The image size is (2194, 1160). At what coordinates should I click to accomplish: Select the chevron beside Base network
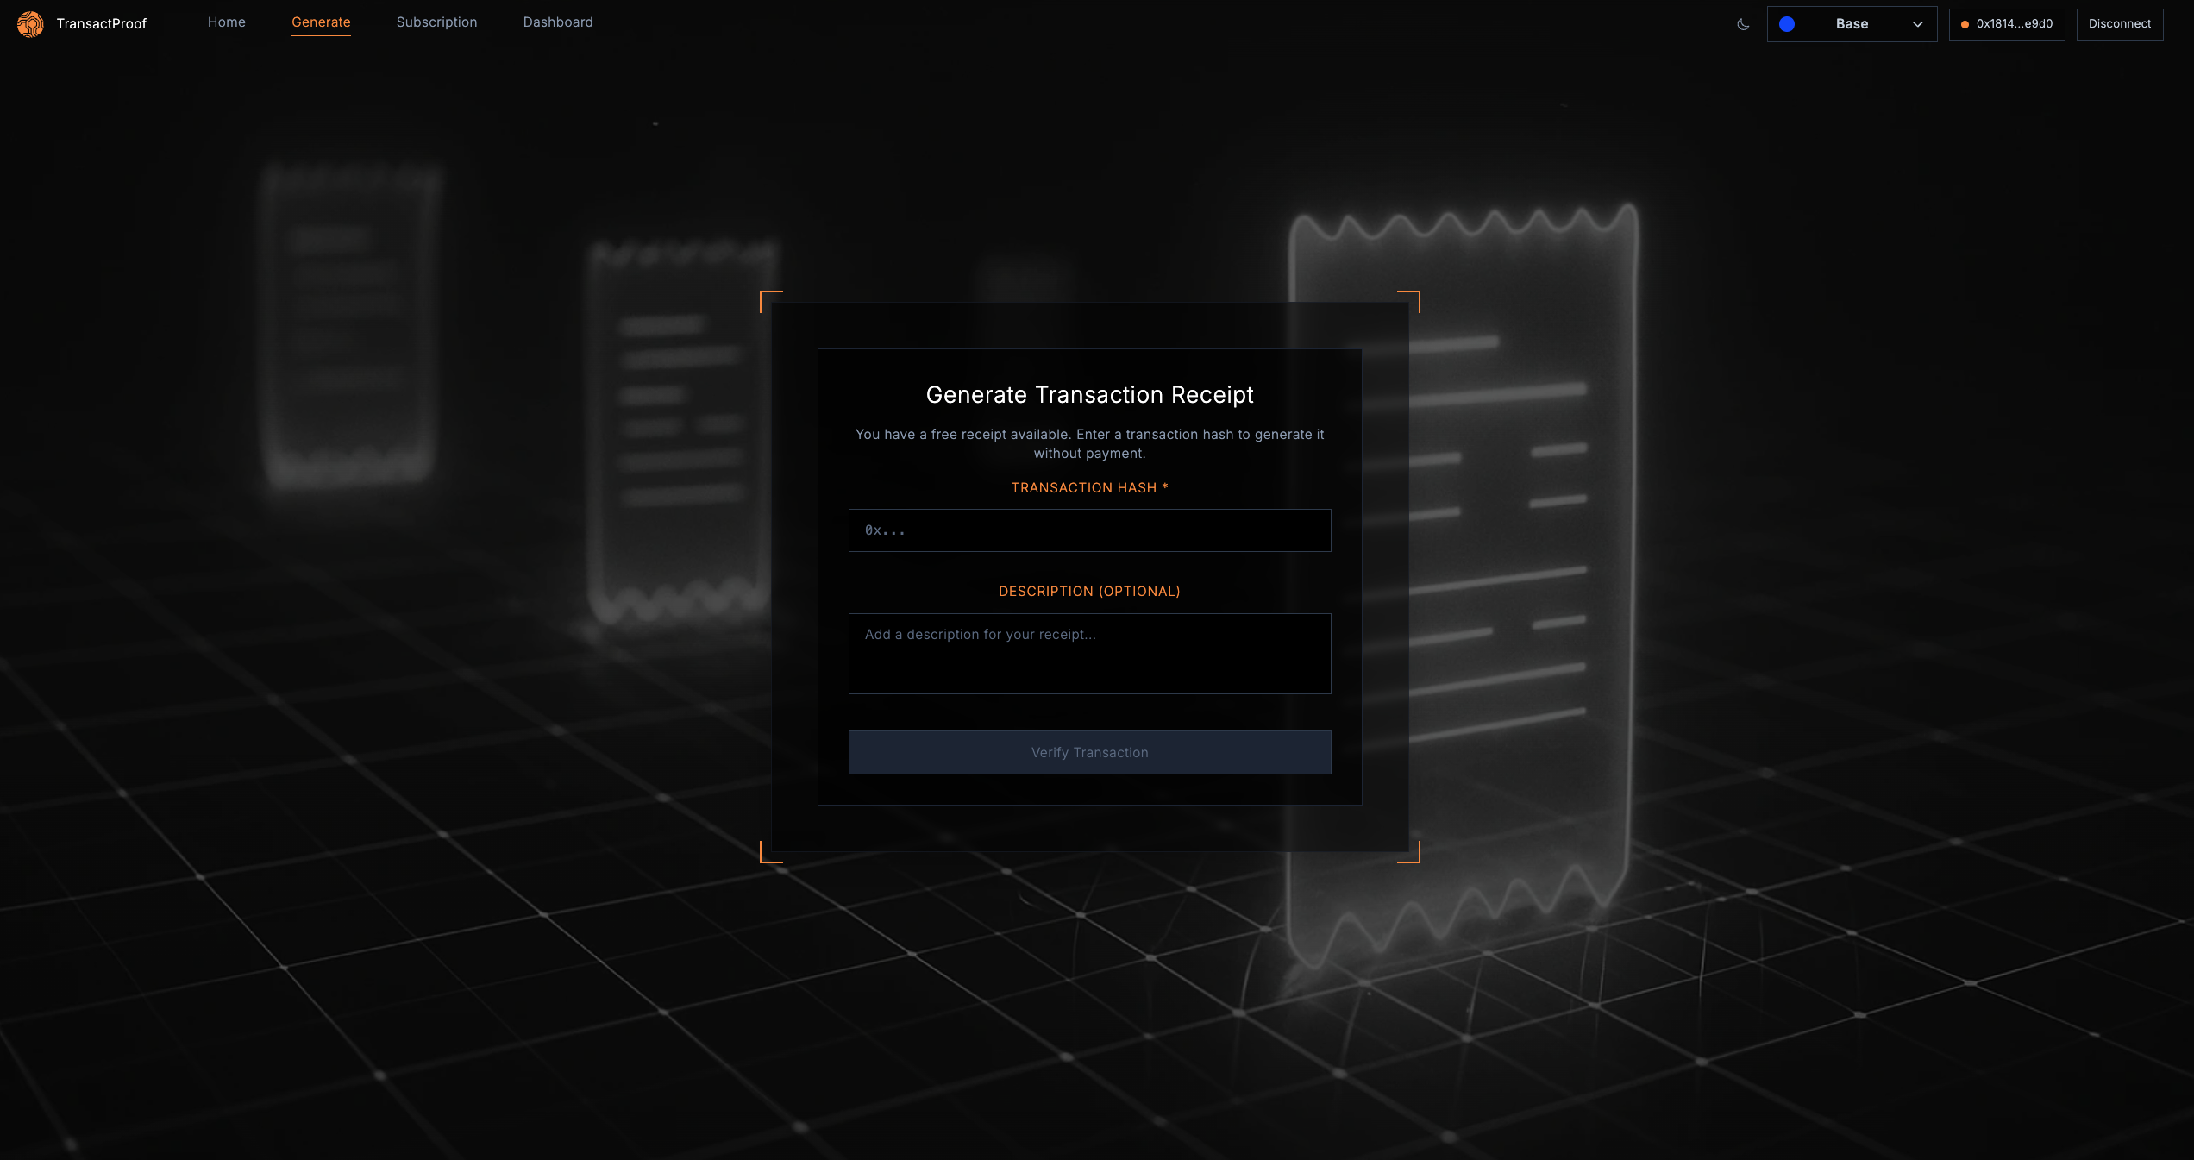(x=1918, y=24)
